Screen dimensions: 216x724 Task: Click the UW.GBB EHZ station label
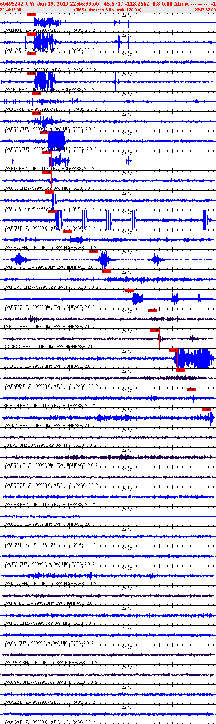pos(16,505)
